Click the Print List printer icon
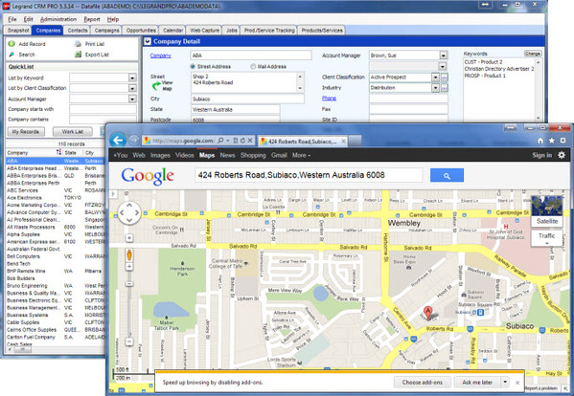The width and height of the screenshot is (574, 396). tap(78, 44)
